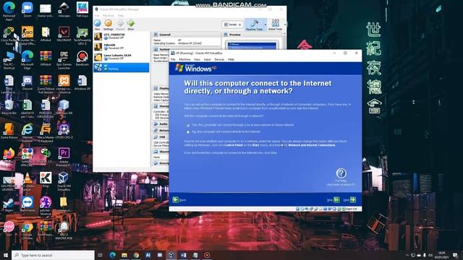Open Microsoft Edge from the taskbar
Screen dimensions: 463x260
point(113,255)
